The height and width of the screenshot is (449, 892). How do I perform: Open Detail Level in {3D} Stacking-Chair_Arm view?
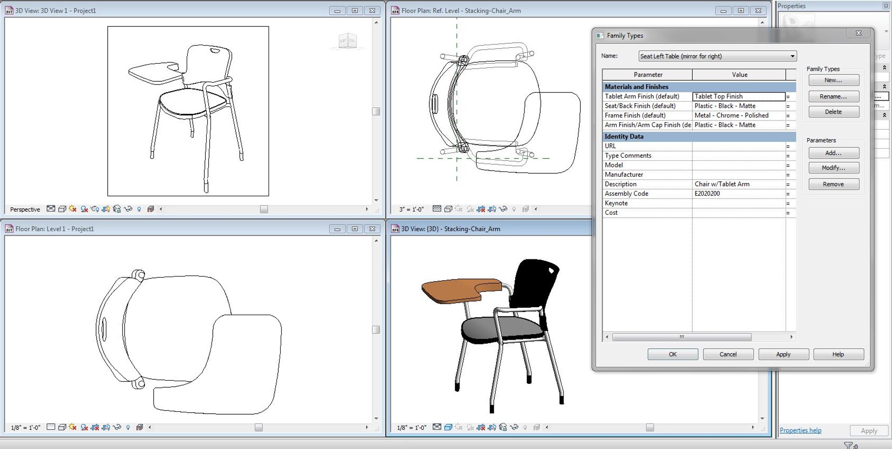coord(437,427)
